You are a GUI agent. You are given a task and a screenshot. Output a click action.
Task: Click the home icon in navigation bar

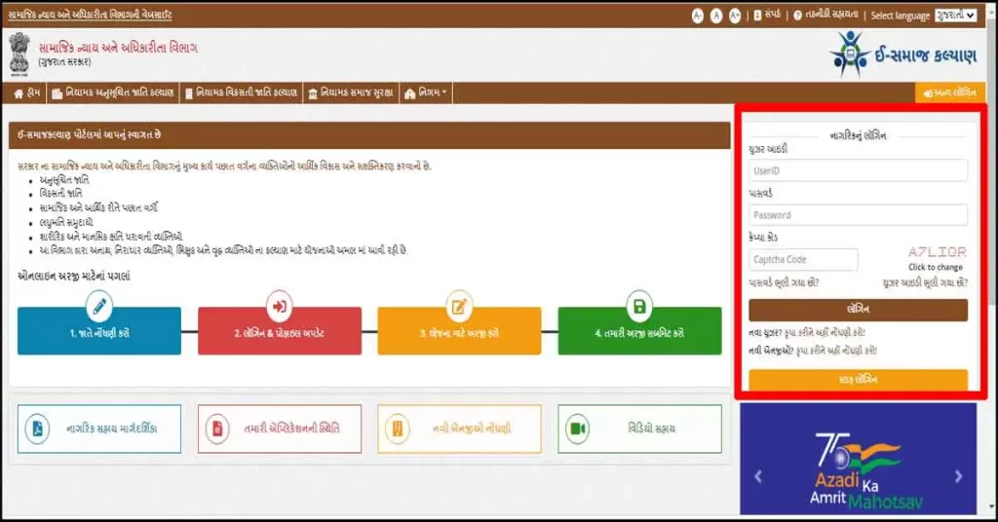click(x=19, y=93)
